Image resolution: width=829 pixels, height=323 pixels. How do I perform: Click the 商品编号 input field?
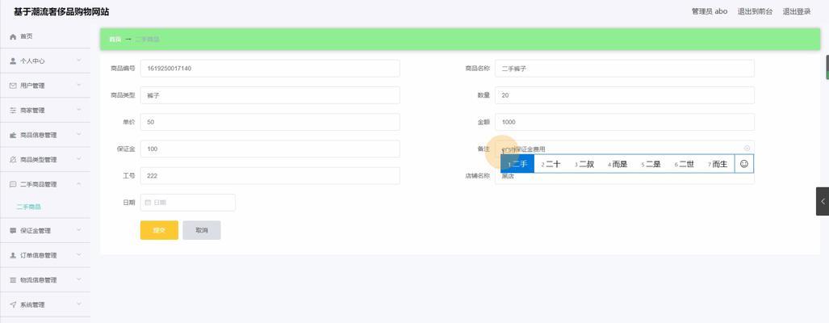click(270, 68)
